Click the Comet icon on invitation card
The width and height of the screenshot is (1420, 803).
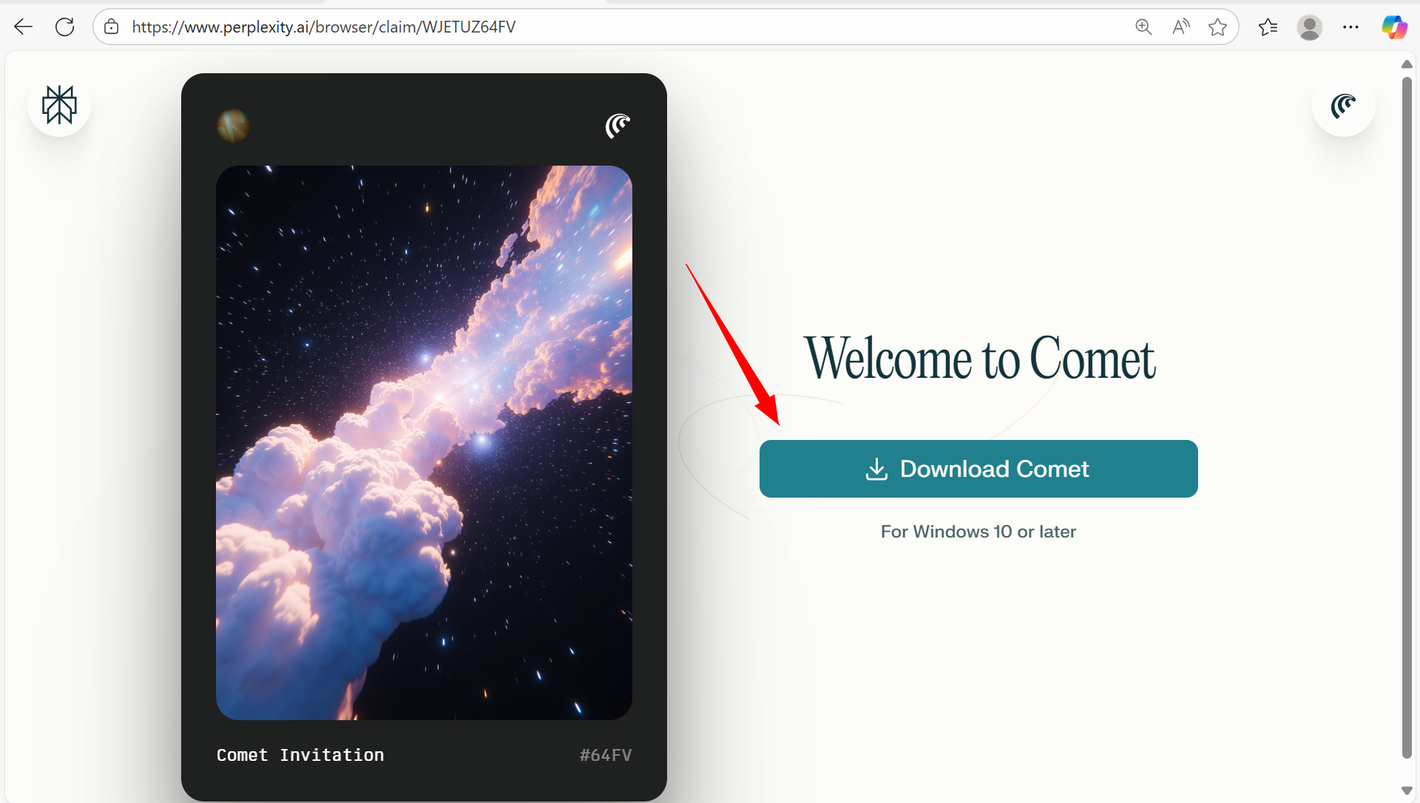coord(618,126)
